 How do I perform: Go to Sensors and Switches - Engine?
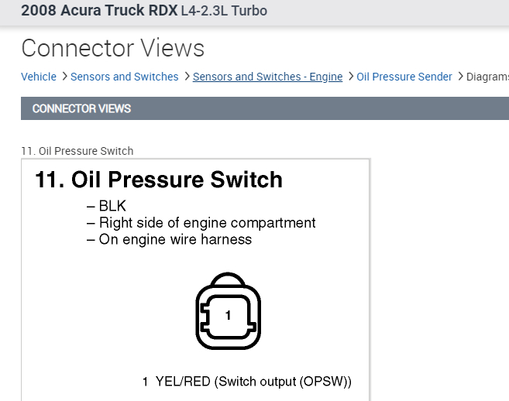point(267,77)
